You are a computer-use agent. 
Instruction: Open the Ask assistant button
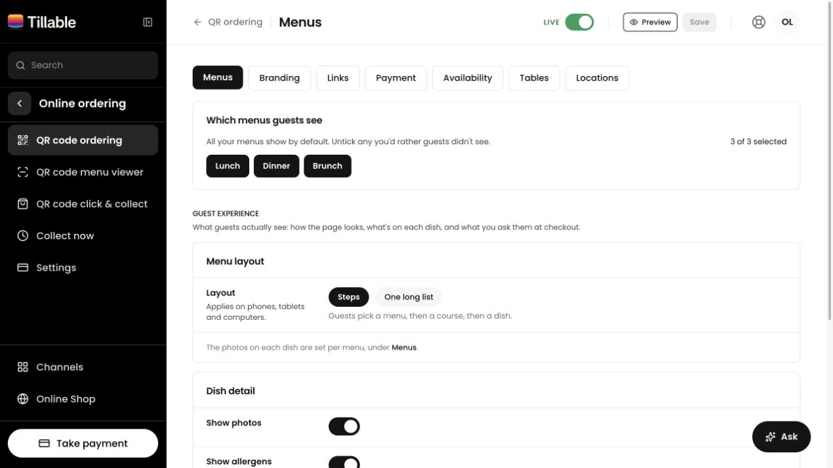[782, 437]
